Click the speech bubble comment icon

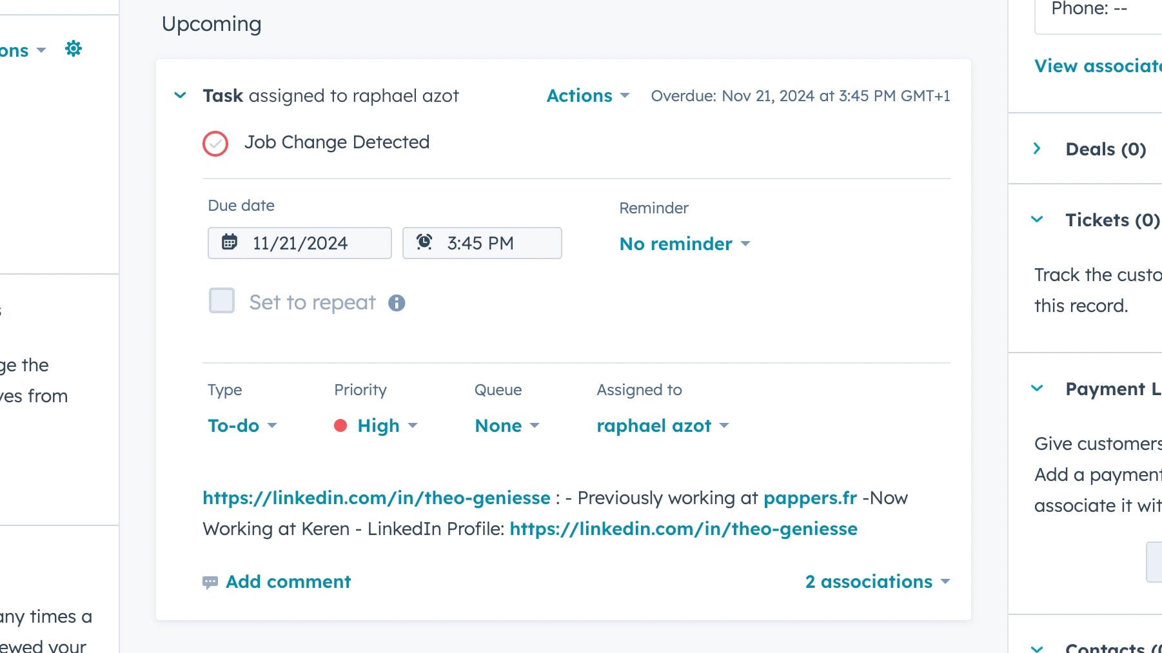click(x=210, y=582)
